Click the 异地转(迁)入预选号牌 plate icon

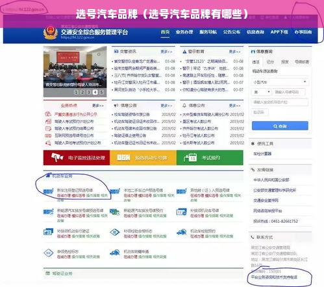coord(182,191)
